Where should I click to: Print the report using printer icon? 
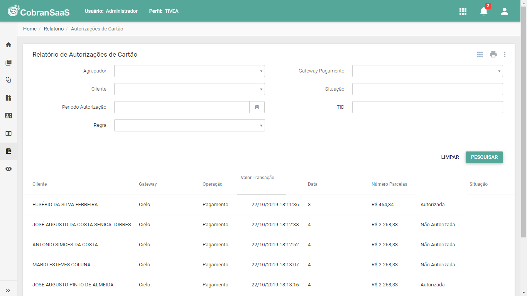tap(493, 54)
